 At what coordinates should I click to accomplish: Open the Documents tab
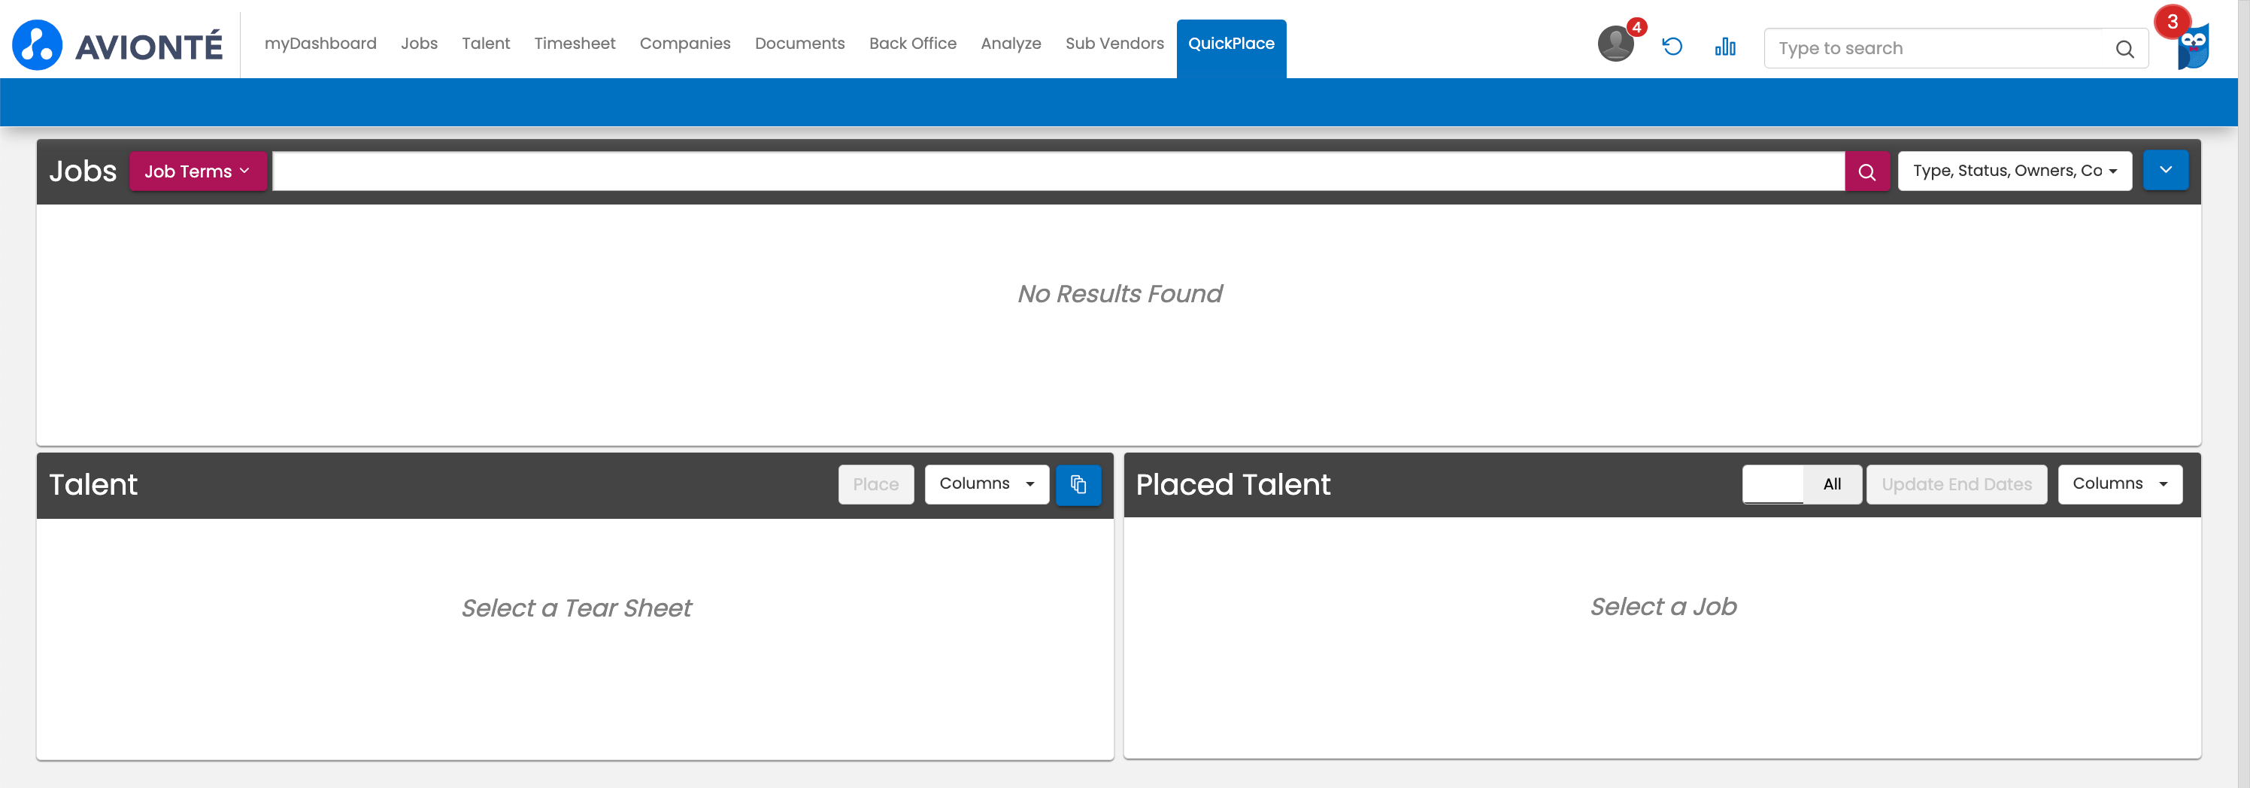(x=799, y=44)
